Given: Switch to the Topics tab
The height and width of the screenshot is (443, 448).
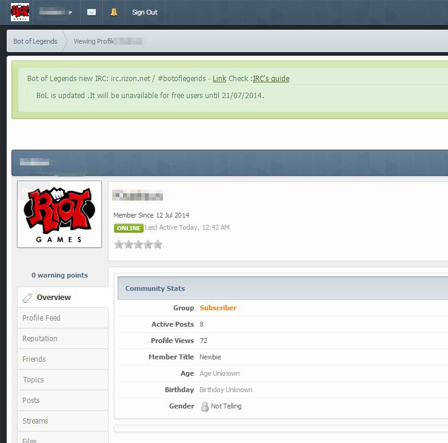Looking at the screenshot, I should click(x=63, y=379).
